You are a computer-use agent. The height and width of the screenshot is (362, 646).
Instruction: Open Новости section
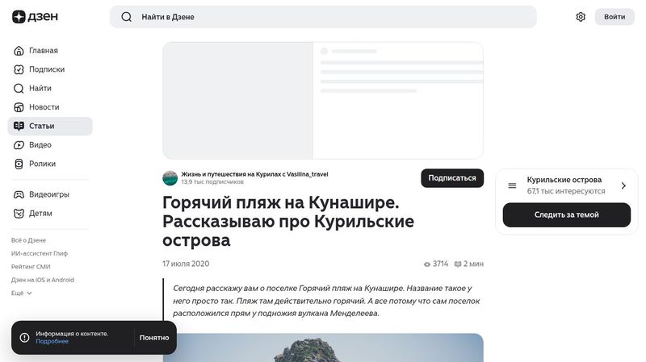click(50, 107)
